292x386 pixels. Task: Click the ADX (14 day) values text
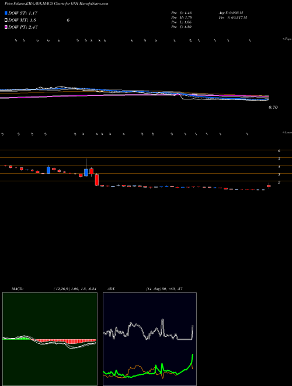(x=164, y=288)
